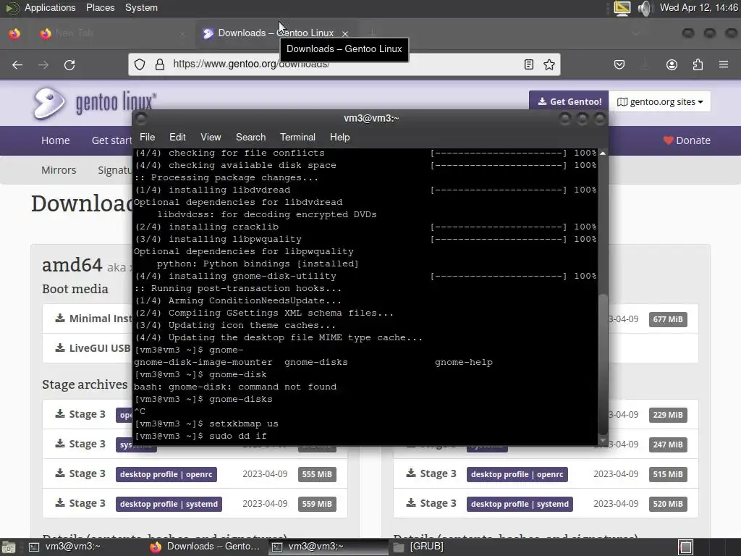Click the Firefox back arrow button
The width and height of the screenshot is (741, 556).
tap(17, 64)
